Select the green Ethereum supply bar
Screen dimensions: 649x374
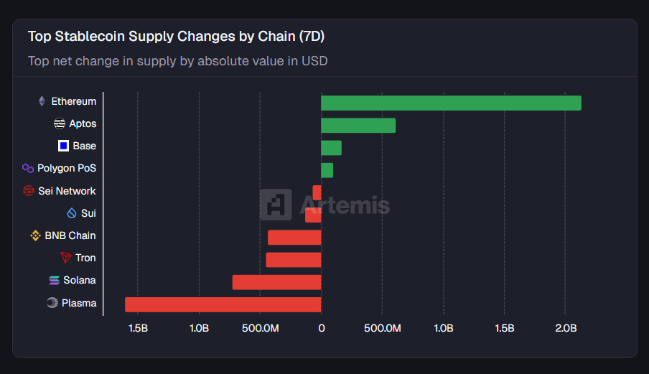pyautogui.click(x=451, y=103)
